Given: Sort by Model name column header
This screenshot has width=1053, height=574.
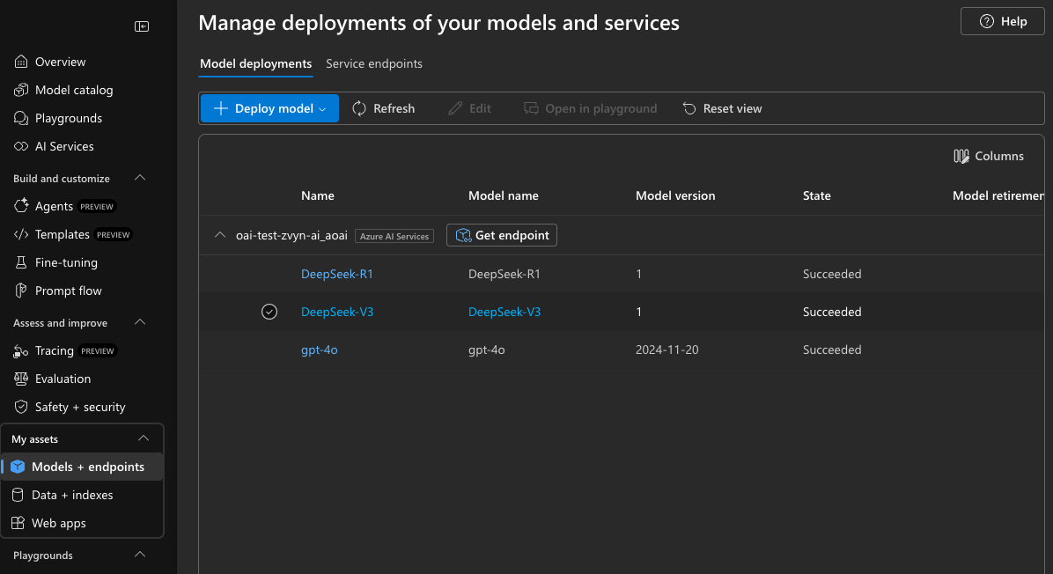Looking at the screenshot, I should coord(504,195).
